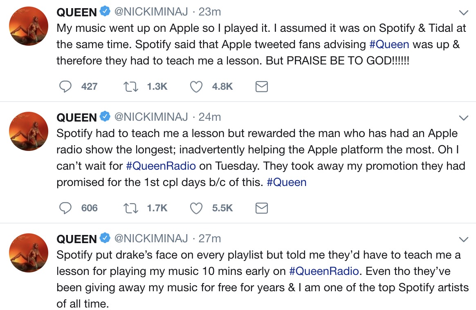Click the 27m timestamp on the last tweet

pos(209,238)
